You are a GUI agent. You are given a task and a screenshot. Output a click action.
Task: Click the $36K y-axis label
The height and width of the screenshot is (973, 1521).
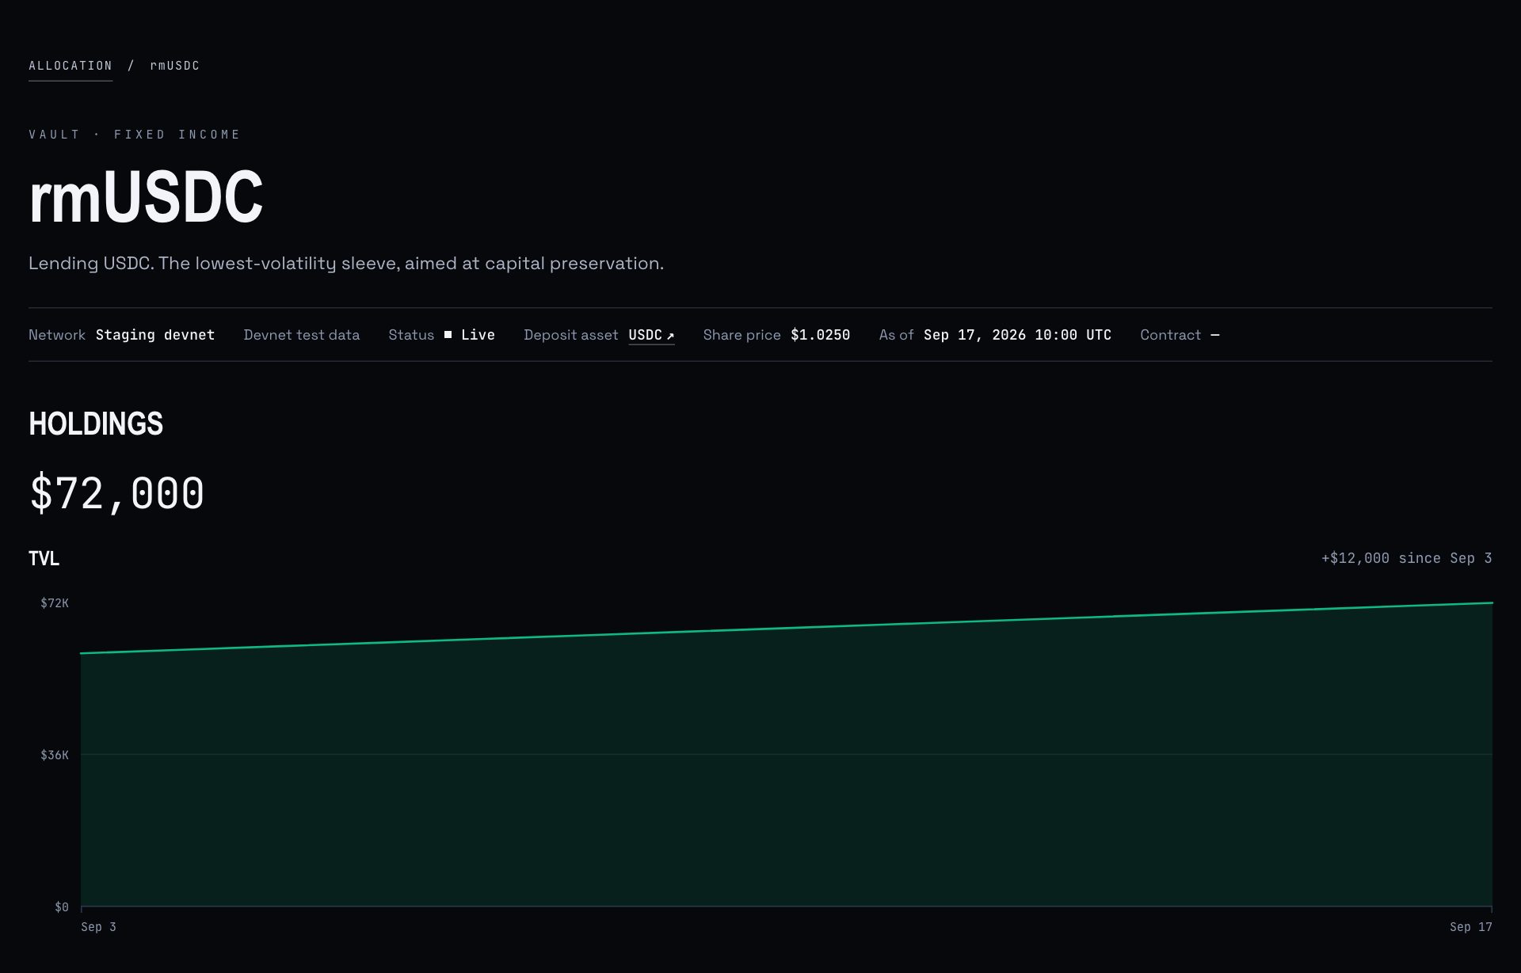[x=55, y=755]
